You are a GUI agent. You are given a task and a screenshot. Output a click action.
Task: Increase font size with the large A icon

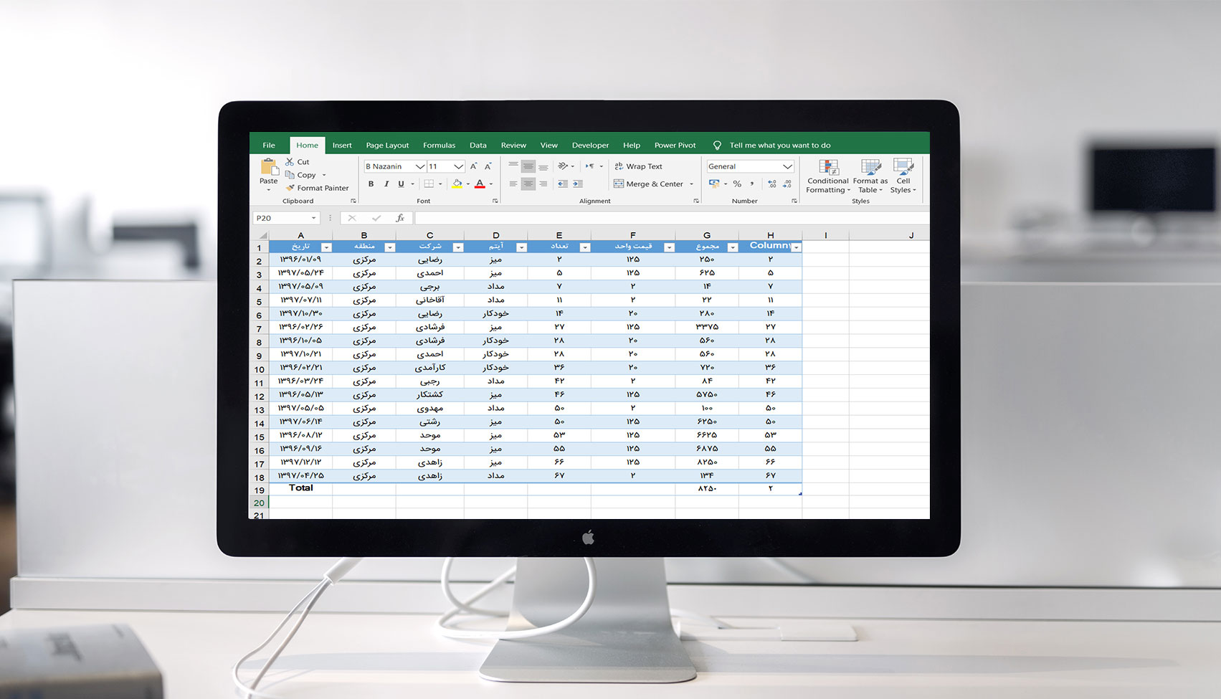coord(474,166)
